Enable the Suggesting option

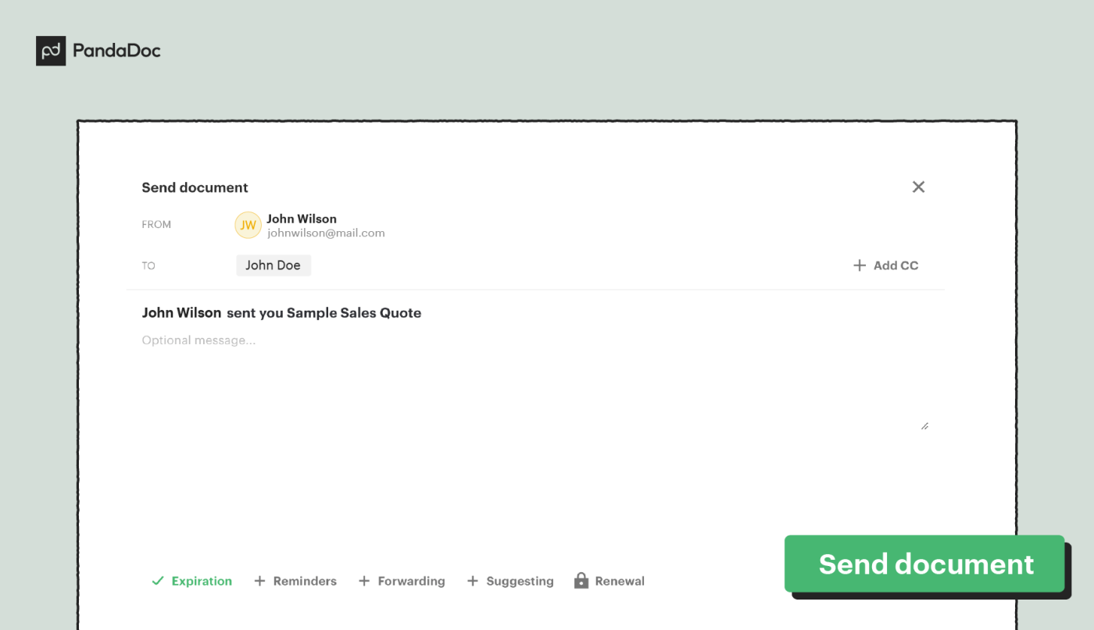pos(510,581)
